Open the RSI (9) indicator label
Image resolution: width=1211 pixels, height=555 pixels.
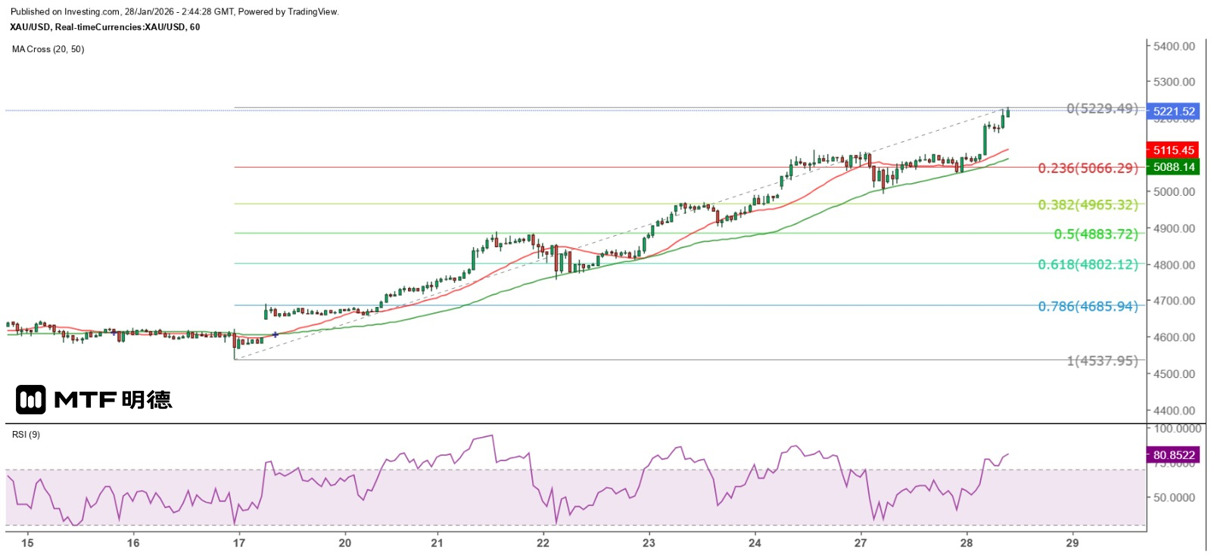tap(26, 435)
